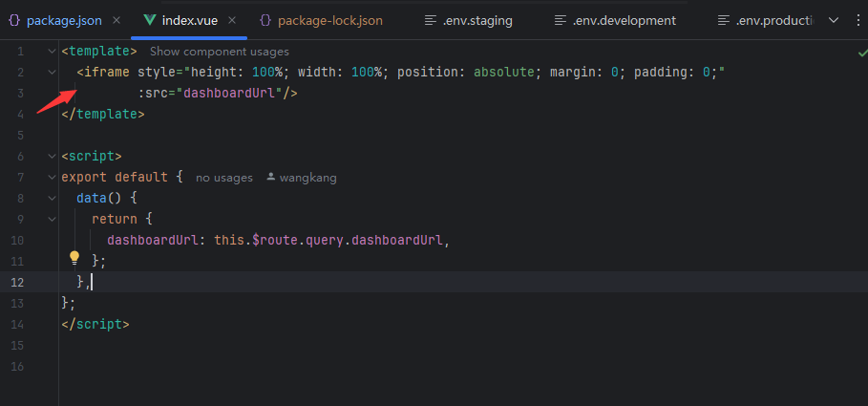Open the .env.production tab
868x406 pixels.
tap(775, 20)
